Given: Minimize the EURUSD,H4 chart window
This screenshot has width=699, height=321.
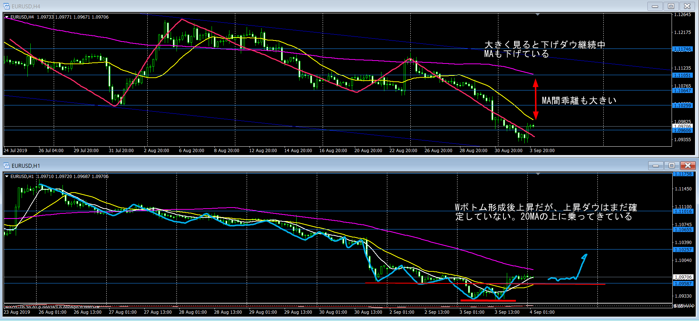Looking at the screenshot, I should click(655, 6).
